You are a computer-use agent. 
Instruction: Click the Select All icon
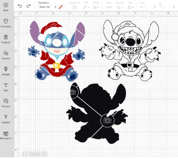74,7
